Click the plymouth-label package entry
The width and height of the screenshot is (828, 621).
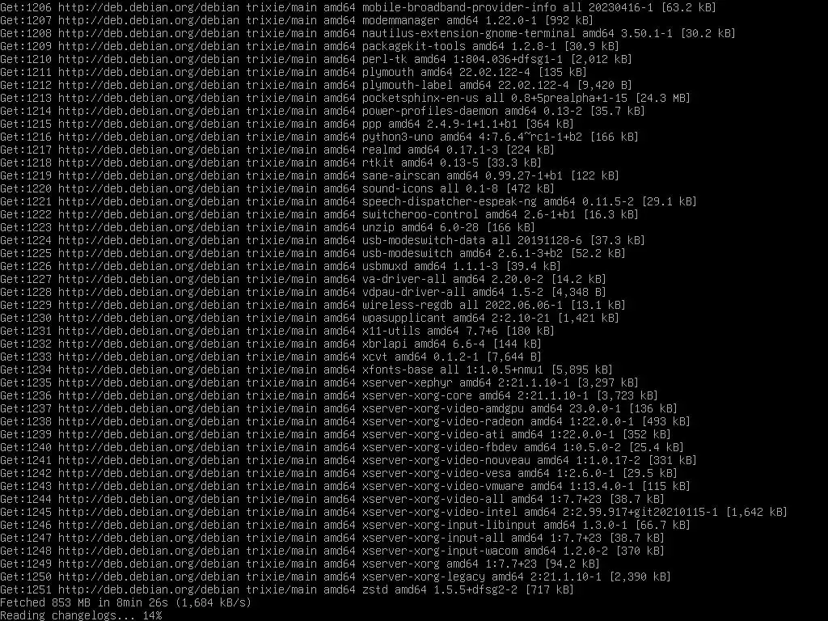[x=408, y=85]
